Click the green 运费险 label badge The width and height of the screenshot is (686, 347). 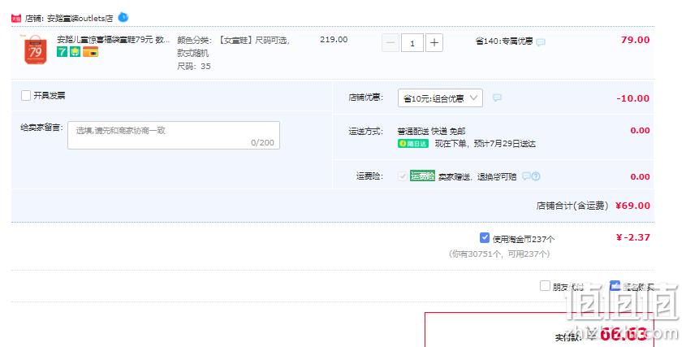422,176
